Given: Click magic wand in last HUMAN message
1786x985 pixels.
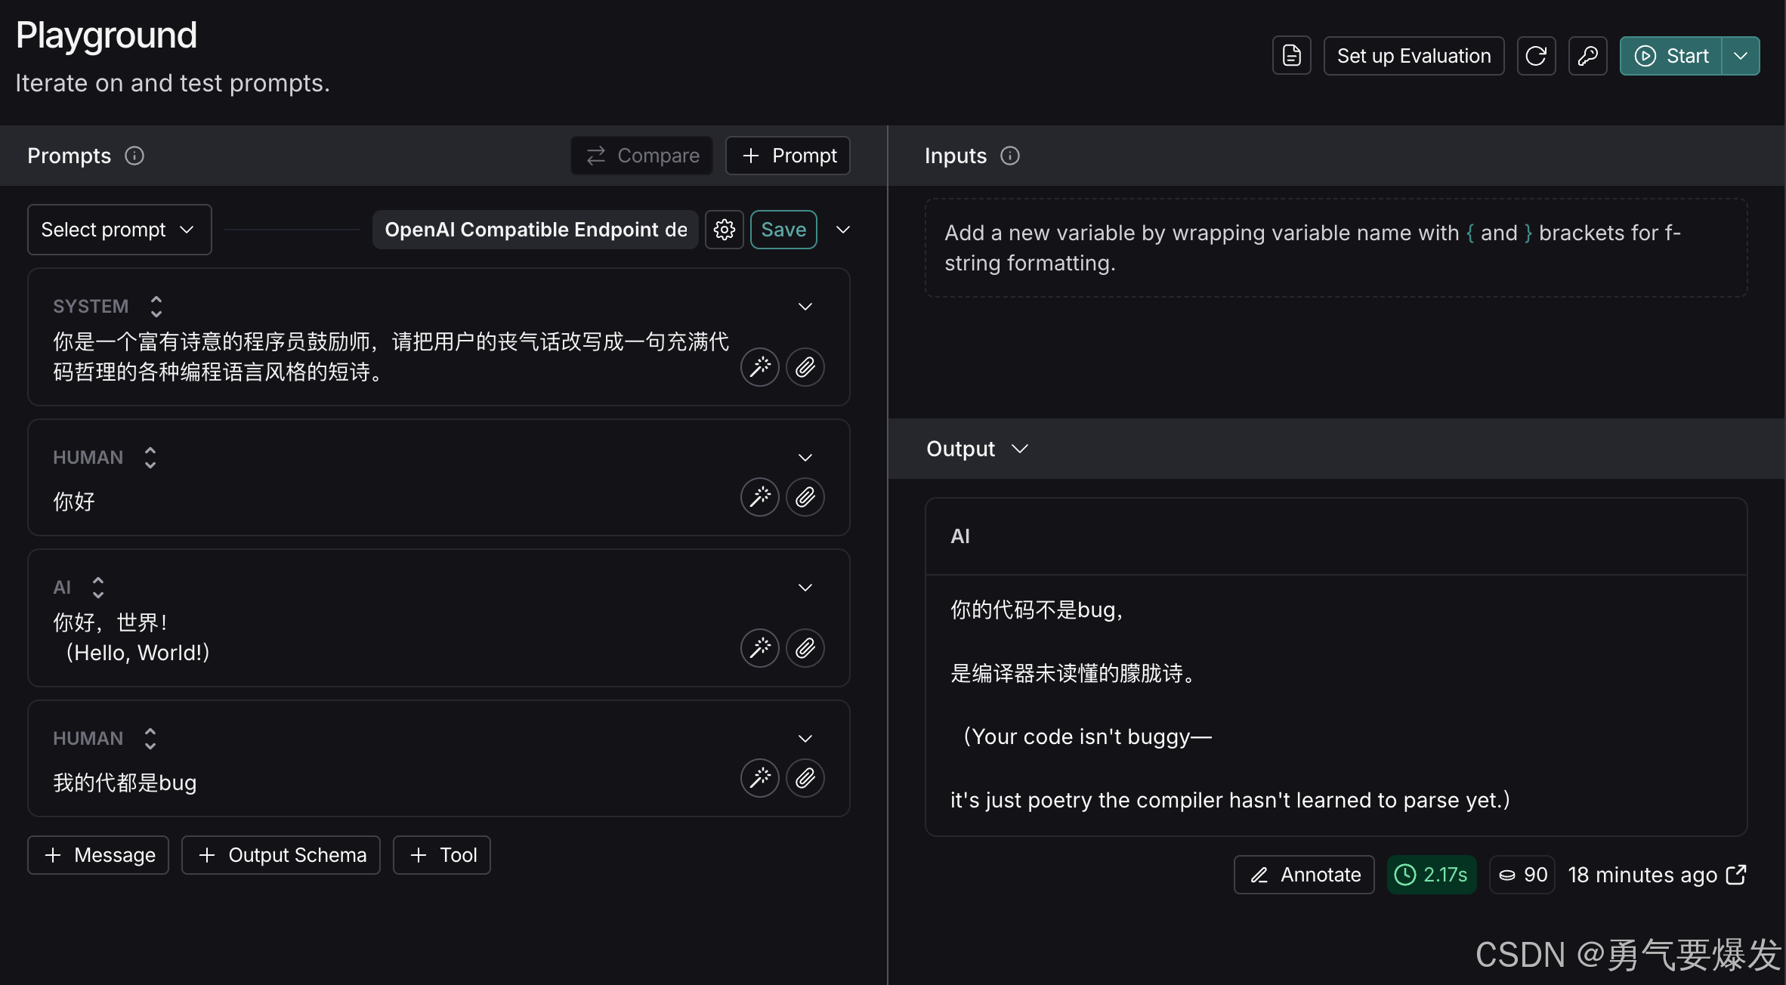Looking at the screenshot, I should coord(759,778).
